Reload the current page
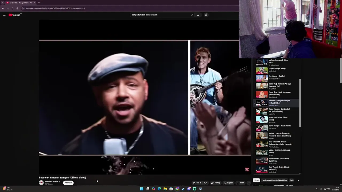Screen dimensions: 342x192 12,8
